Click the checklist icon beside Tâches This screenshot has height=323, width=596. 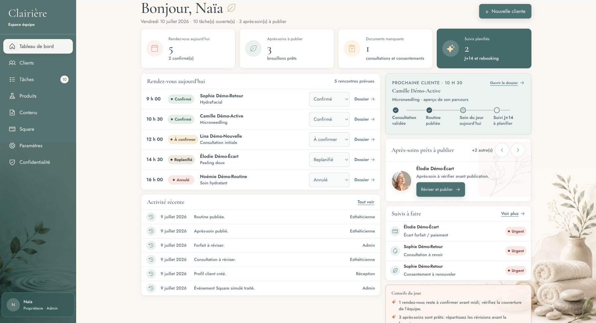pyautogui.click(x=12, y=79)
